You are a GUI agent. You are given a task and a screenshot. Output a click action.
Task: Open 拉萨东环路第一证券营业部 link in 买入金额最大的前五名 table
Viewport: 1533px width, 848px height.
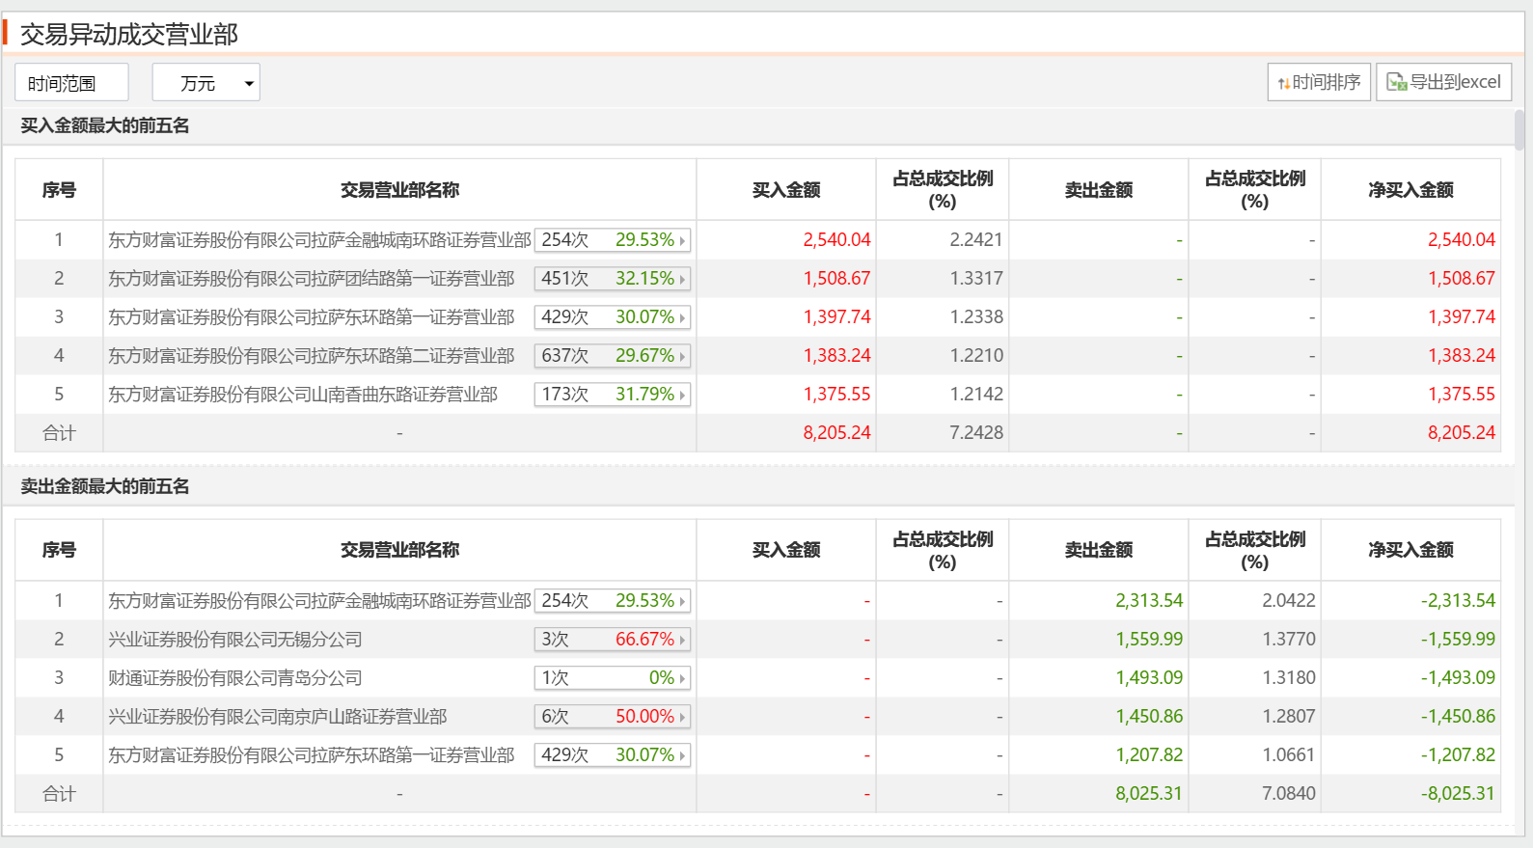(312, 317)
